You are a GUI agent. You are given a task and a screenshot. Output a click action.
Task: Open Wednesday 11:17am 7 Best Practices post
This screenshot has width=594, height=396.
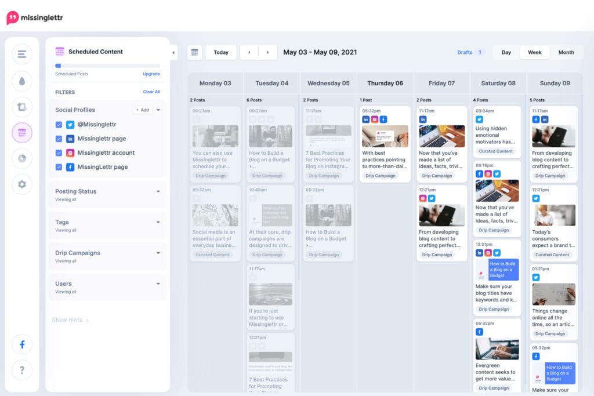coord(328,144)
